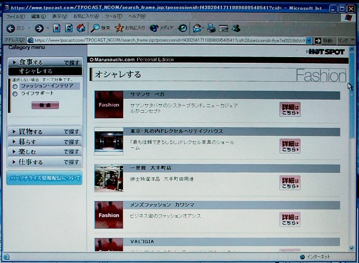Open the ファイル(F) menu
The width and height of the screenshot is (359, 263).
coord(15,17)
